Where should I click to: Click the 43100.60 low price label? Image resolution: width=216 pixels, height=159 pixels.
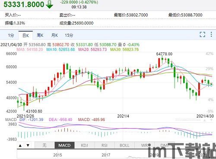(34, 111)
